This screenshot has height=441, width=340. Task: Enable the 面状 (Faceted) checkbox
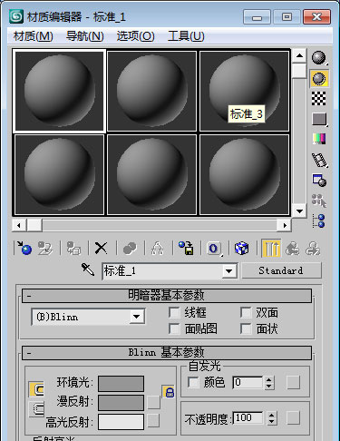pos(246,328)
